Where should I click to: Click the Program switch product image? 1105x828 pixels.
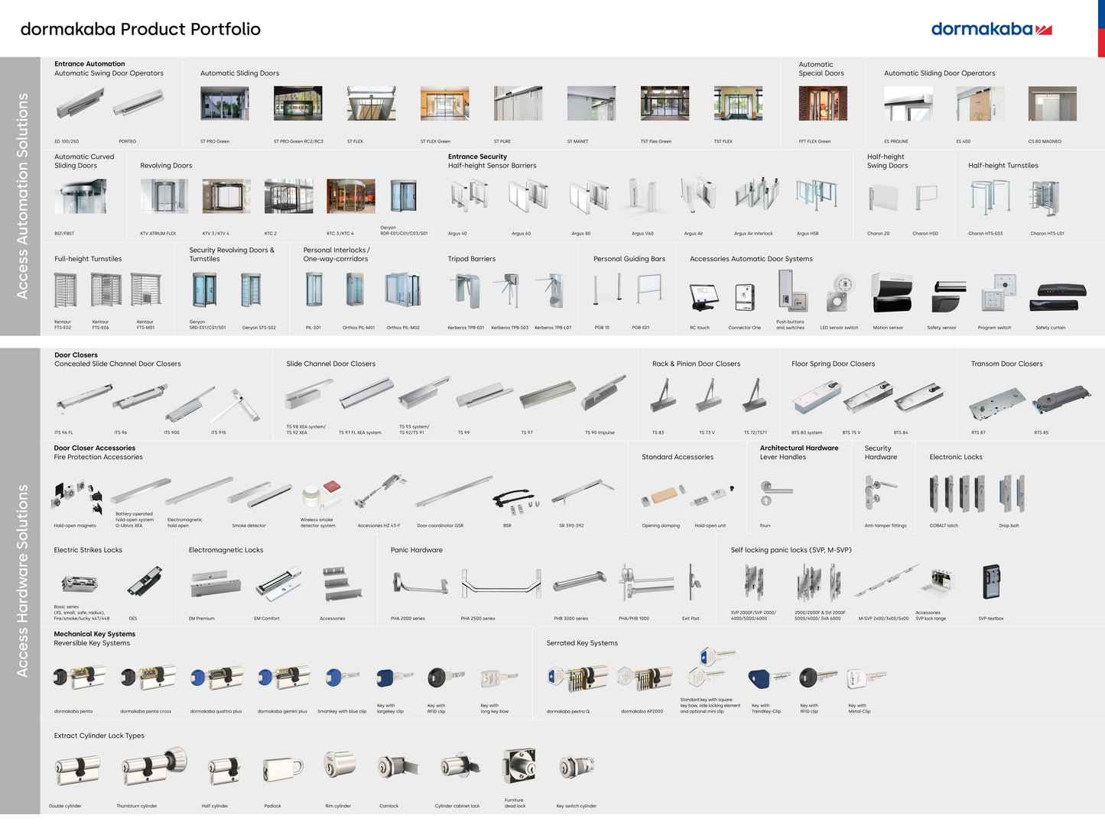999,293
